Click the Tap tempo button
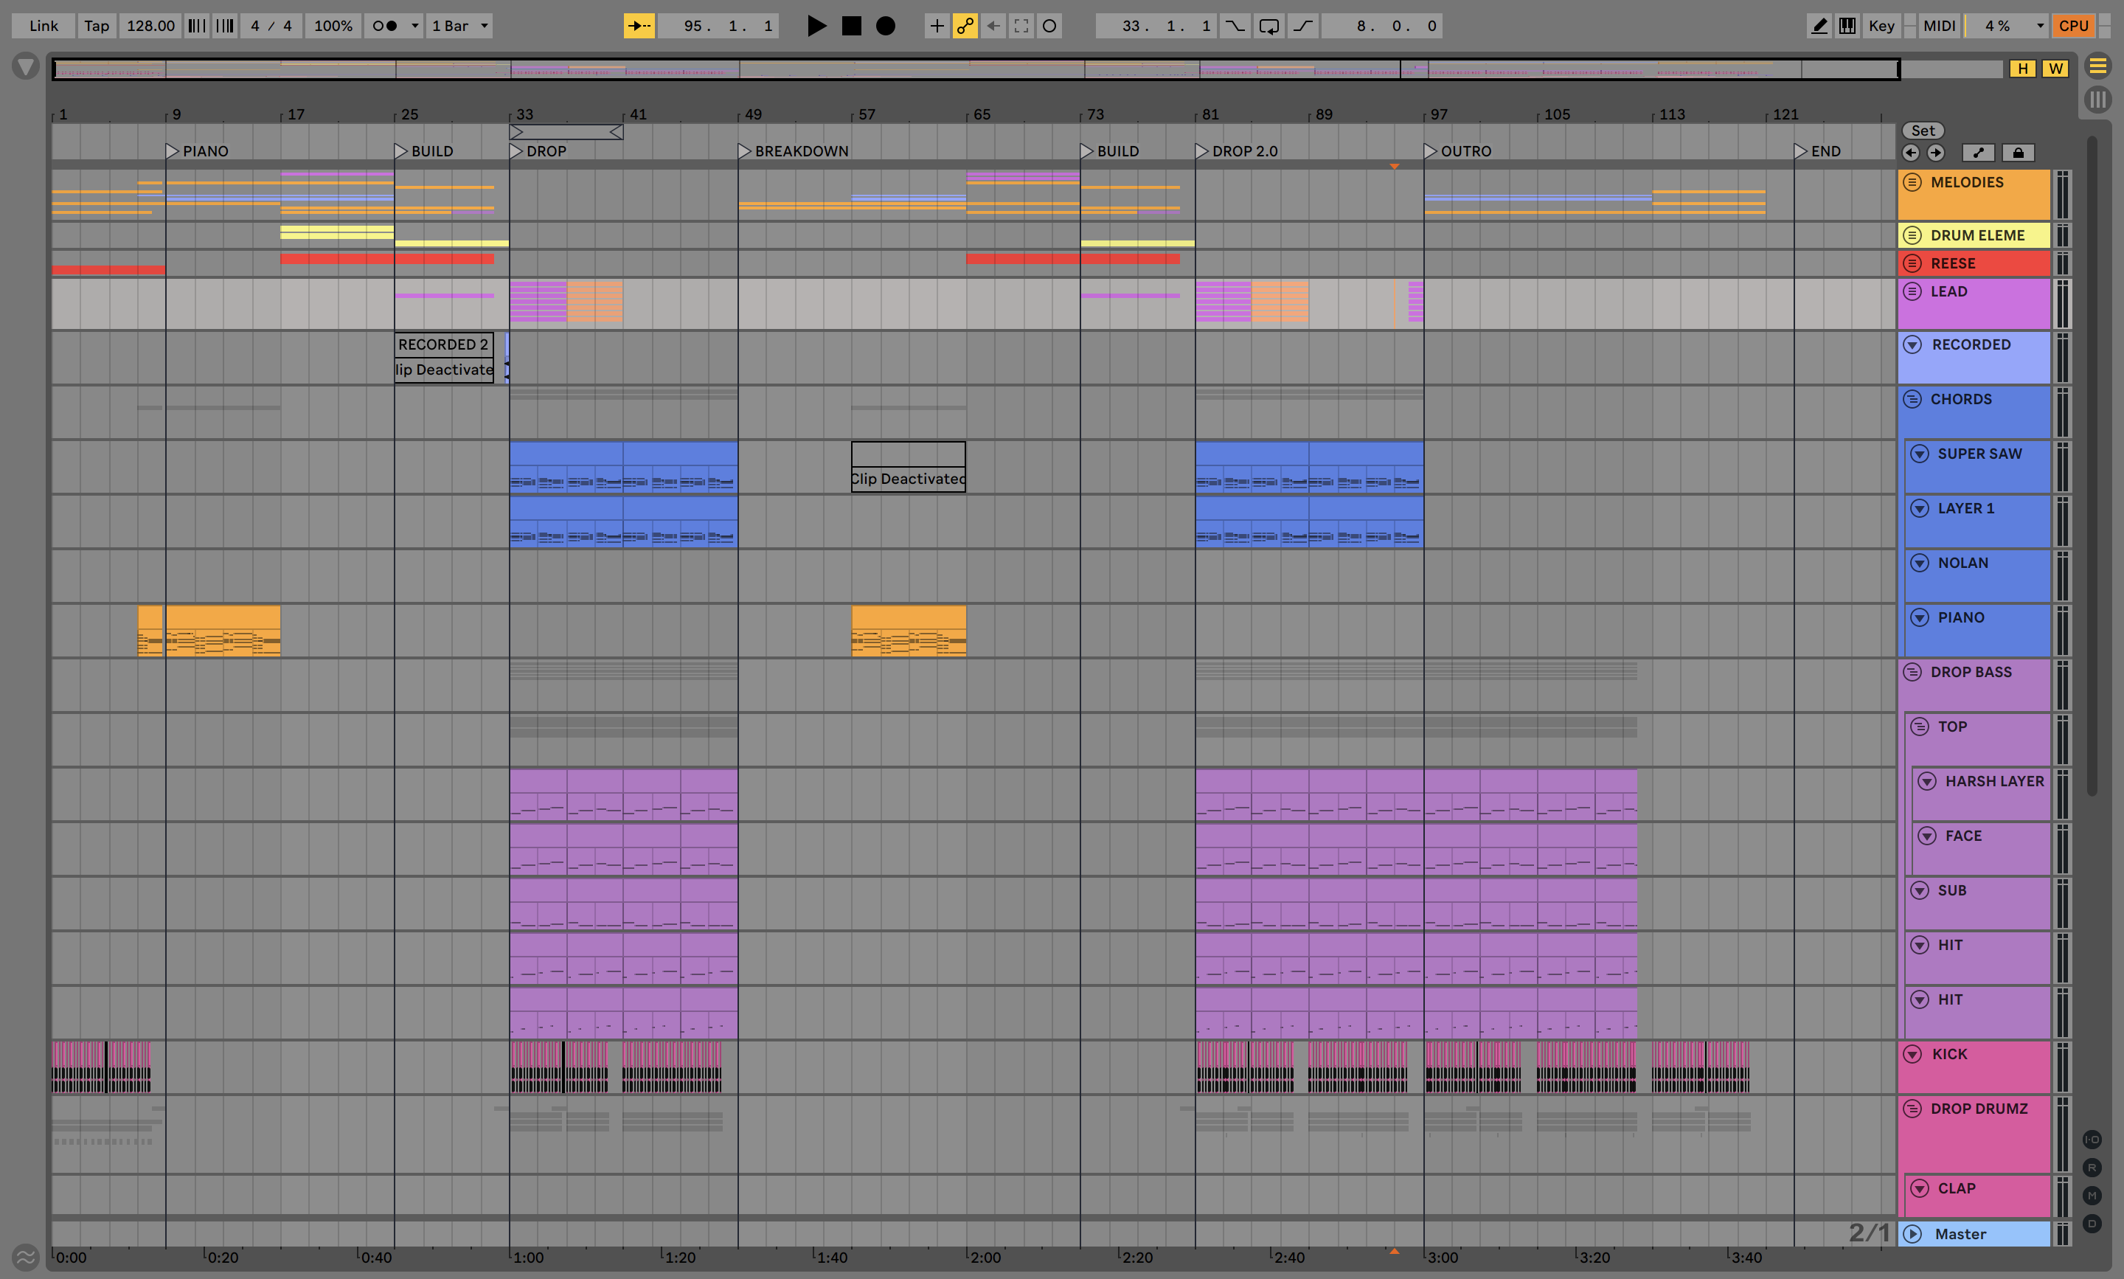Viewport: 2124px width, 1279px height. [x=97, y=26]
